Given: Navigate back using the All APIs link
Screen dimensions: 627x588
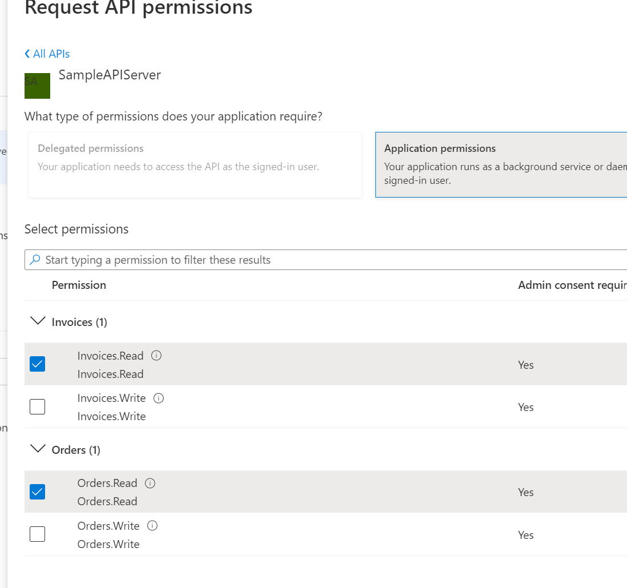Looking at the screenshot, I should pyautogui.click(x=51, y=53).
